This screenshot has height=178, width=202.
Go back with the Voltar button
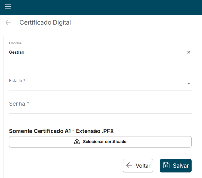pyautogui.click(x=138, y=166)
